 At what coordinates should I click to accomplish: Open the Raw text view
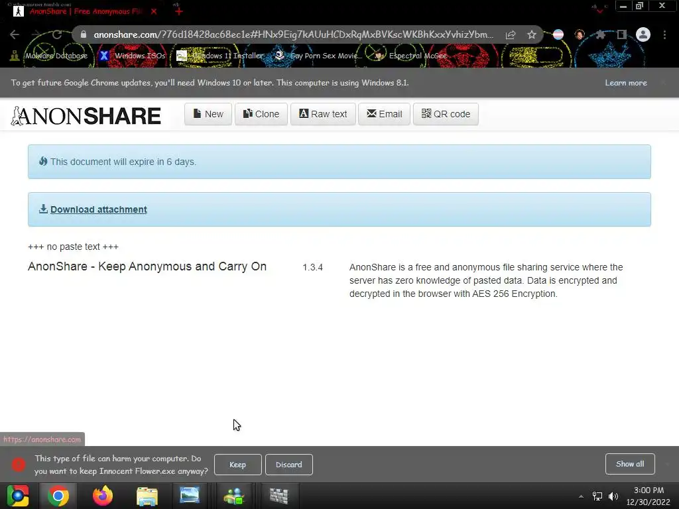click(323, 114)
